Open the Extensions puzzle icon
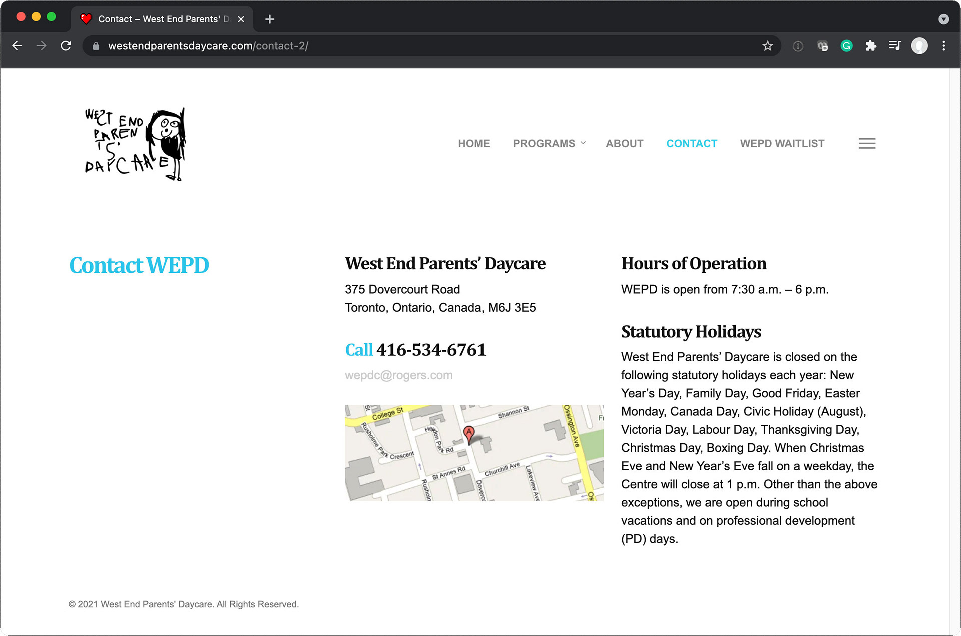This screenshot has width=961, height=636. click(x=871, y=46)
